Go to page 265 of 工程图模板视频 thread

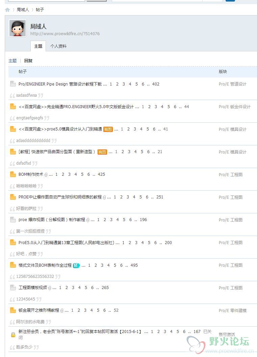(x=105, y=288)
